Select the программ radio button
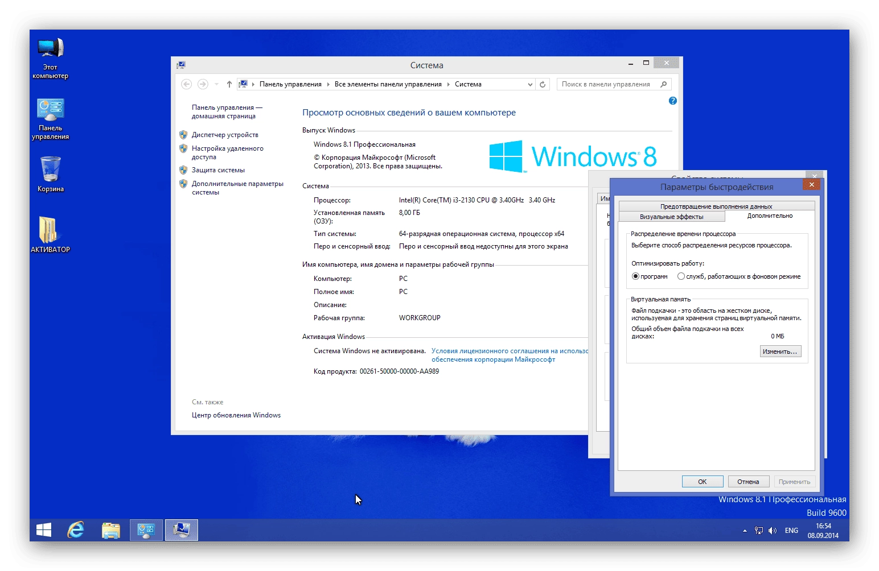879x571 pixels. pos(635,276)
